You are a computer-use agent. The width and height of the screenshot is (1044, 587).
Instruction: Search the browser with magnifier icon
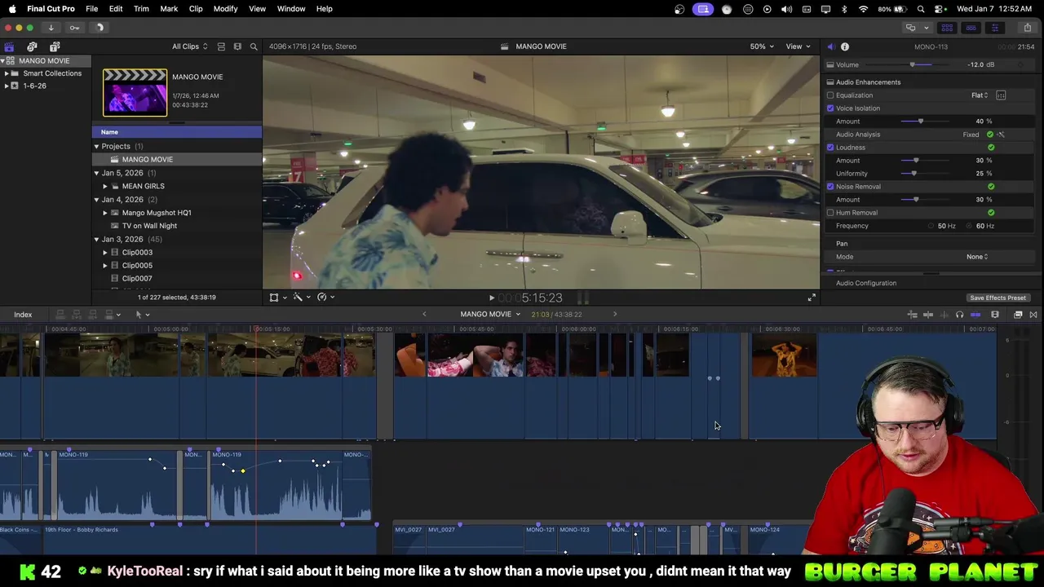click(254, 46)
